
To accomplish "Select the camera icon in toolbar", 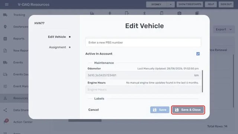I will (x=179, y=13).
